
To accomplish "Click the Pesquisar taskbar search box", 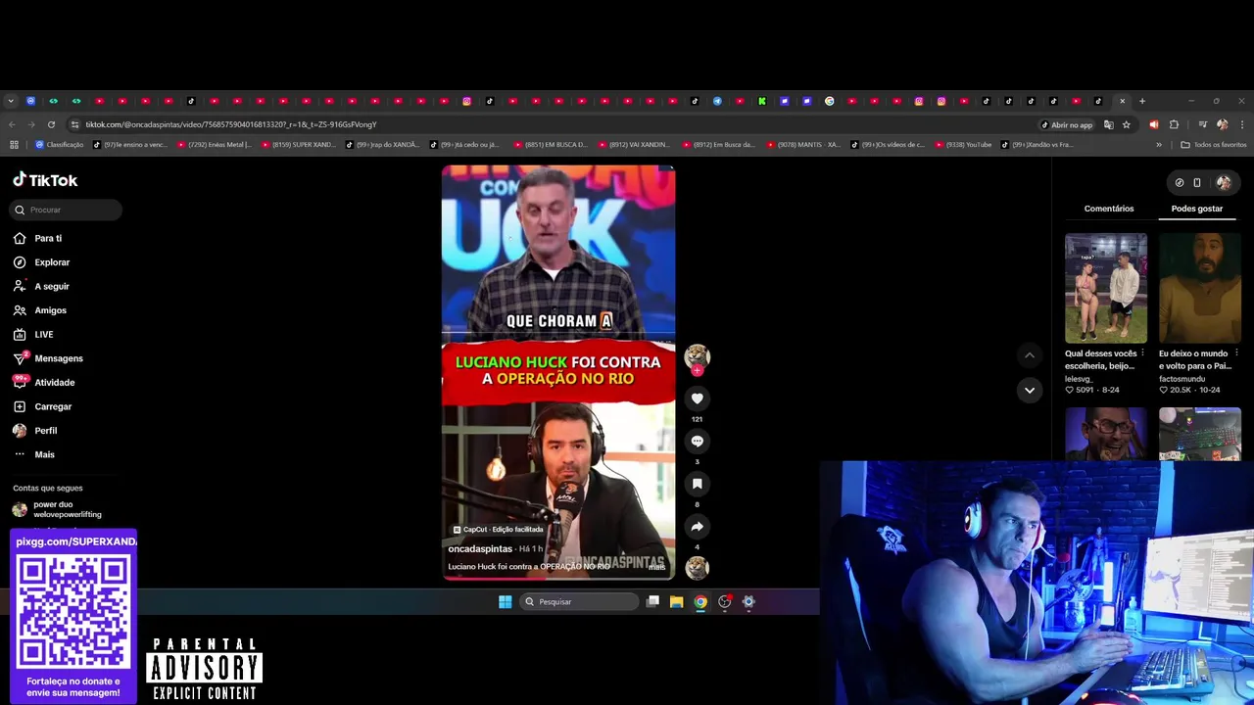I will pos(579,601).
